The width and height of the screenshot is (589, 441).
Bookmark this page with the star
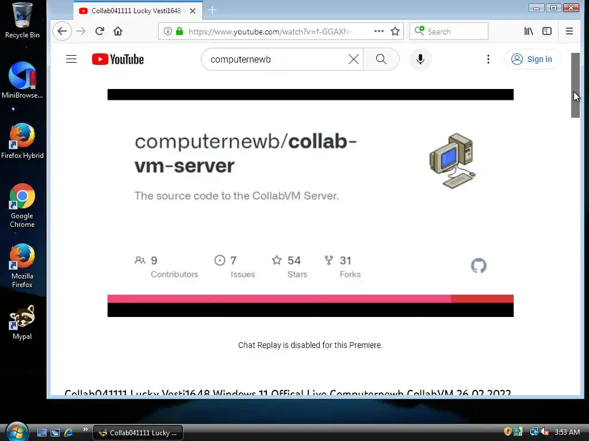coord(395,31)
